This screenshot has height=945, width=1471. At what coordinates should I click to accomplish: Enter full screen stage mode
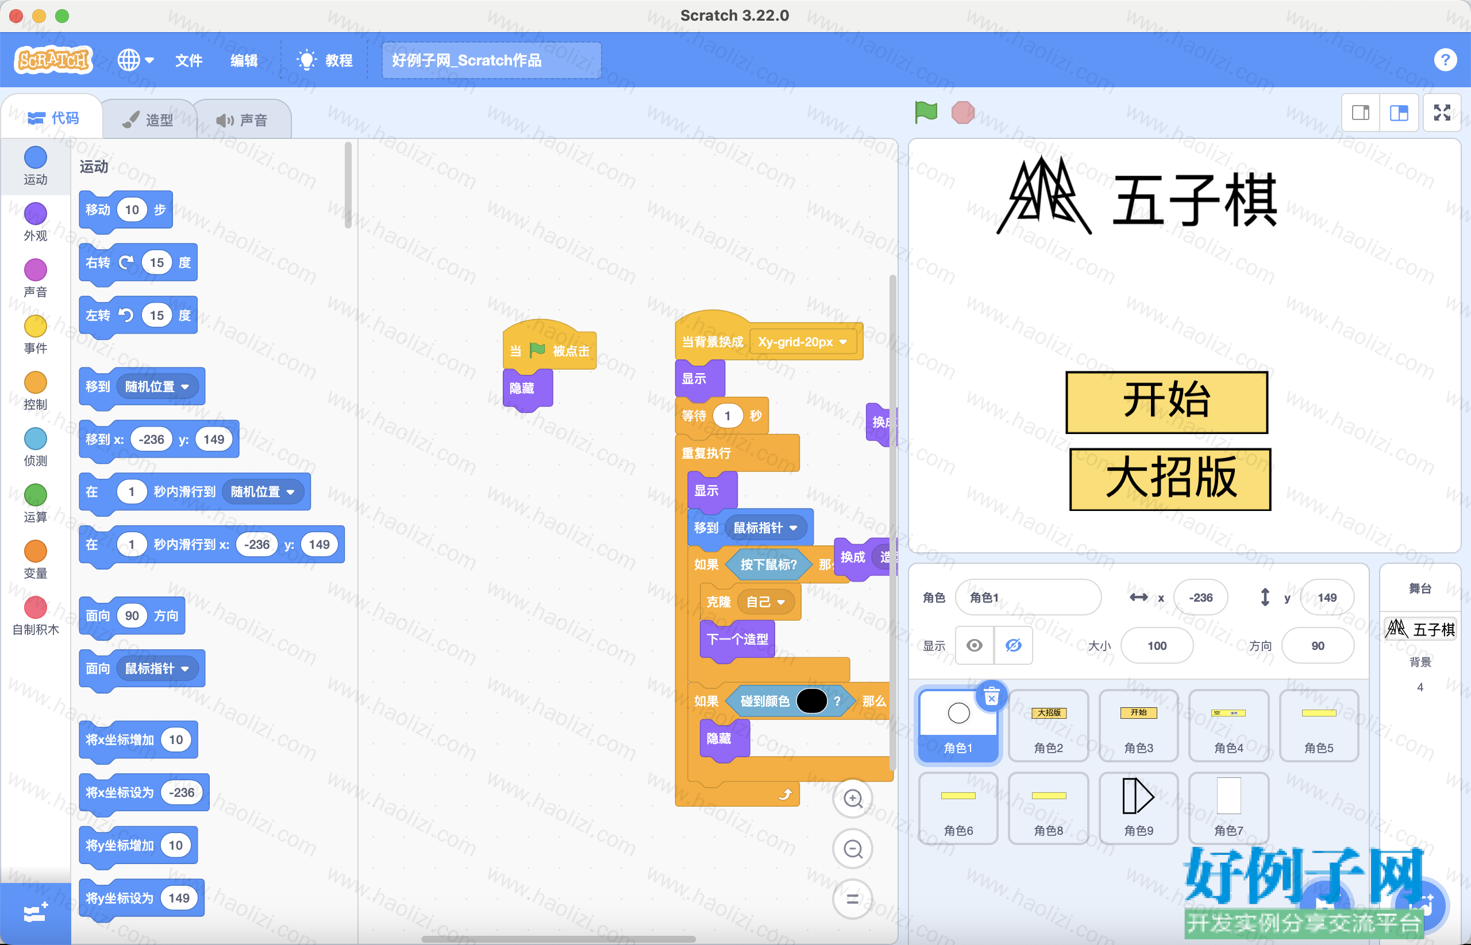1442,113
